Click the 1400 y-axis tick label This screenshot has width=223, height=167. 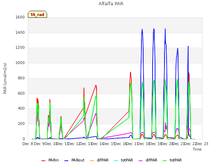[20, 32]
